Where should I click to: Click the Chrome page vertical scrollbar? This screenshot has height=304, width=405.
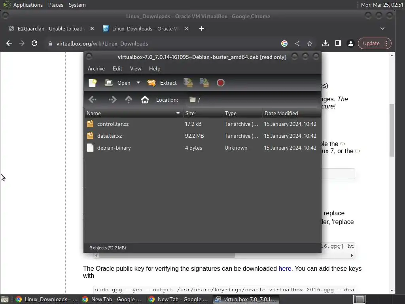392,131
